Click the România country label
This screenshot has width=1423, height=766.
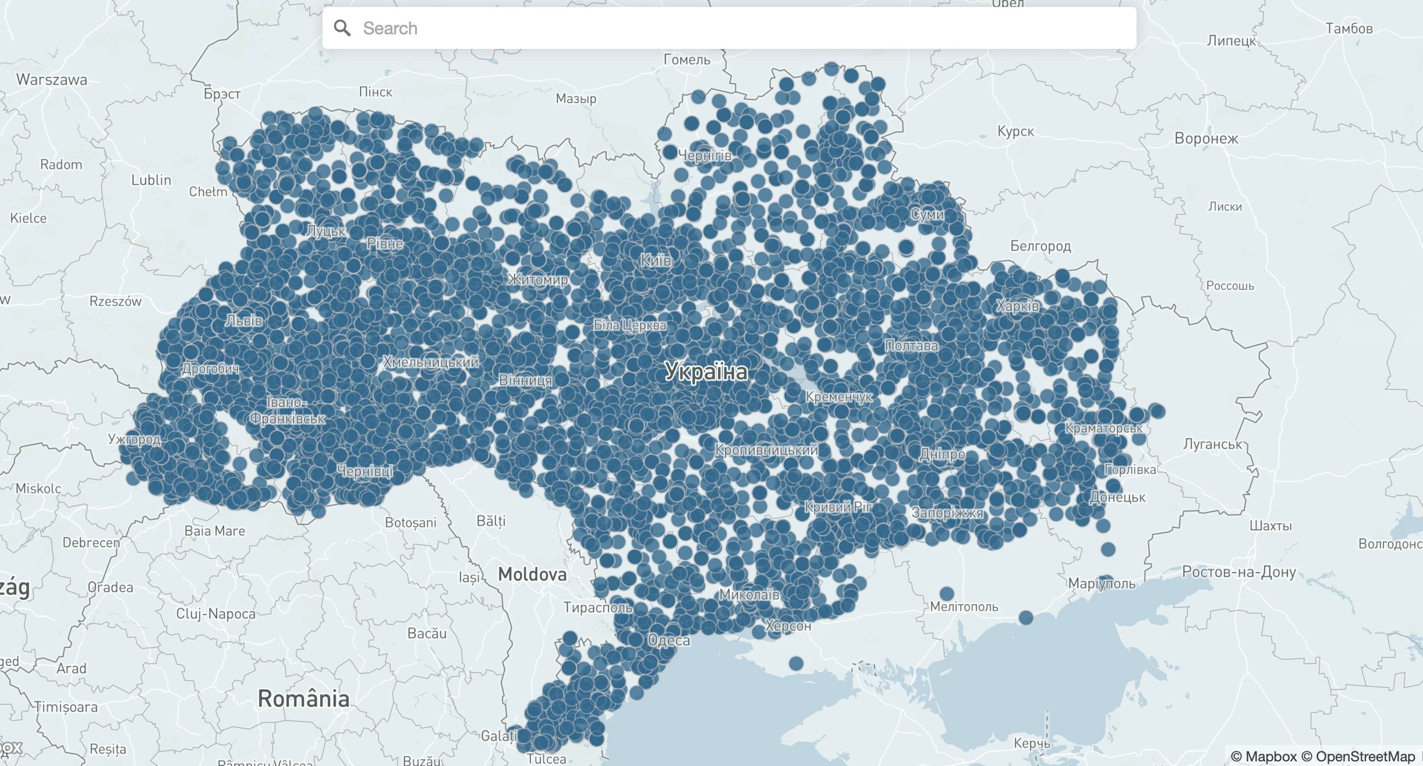point(303,698)
